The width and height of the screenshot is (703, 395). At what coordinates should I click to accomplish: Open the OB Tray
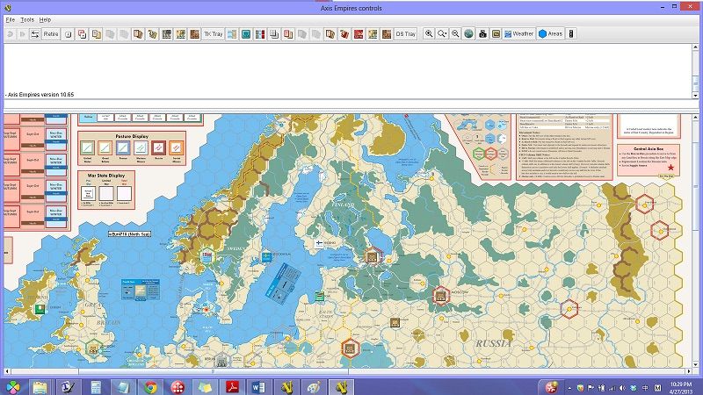click(405, 34)
